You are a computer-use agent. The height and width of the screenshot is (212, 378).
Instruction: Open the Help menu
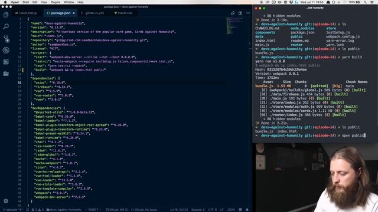point(80,2)
